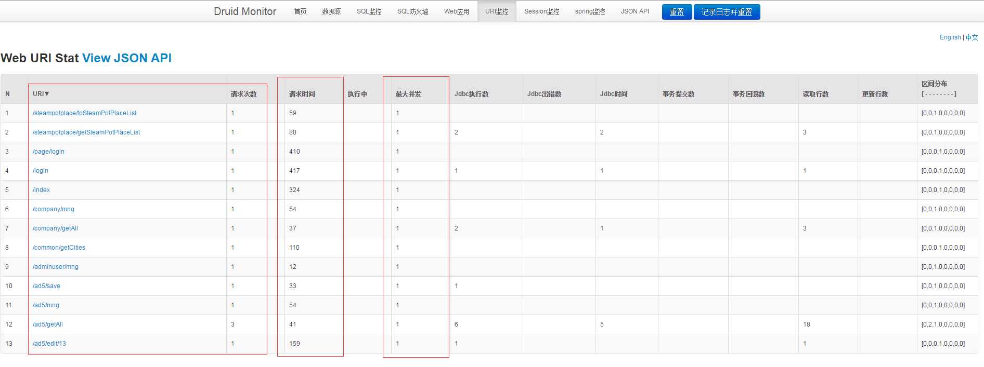The width and height of the screenshot is (984, 367).
Task: Select the URI监控 tab
Action: pyautogui.click(x=497, y=11)
